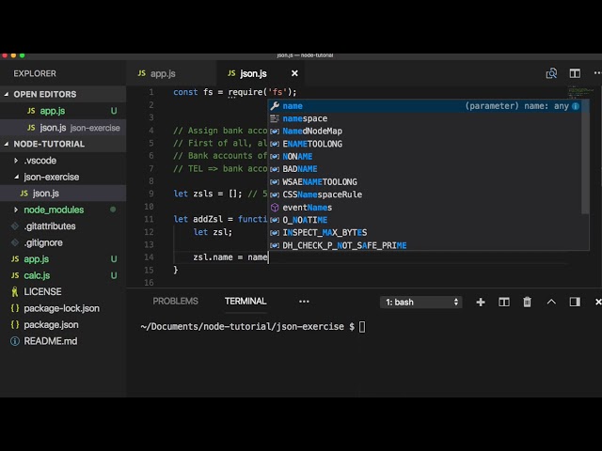Open app.js under Open Editors
This screenshot has width=602, height=451.
[63, 111]
